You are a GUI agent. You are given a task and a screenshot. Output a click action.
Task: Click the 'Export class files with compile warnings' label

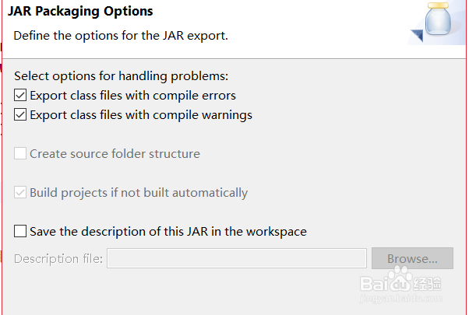click(141, 115)
